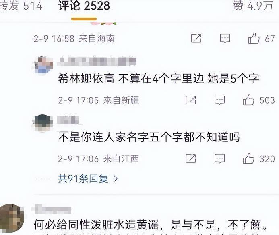Open reply box for the 新疆 comment
This screenshot has height=235, width=279.
tap(220, 100)
